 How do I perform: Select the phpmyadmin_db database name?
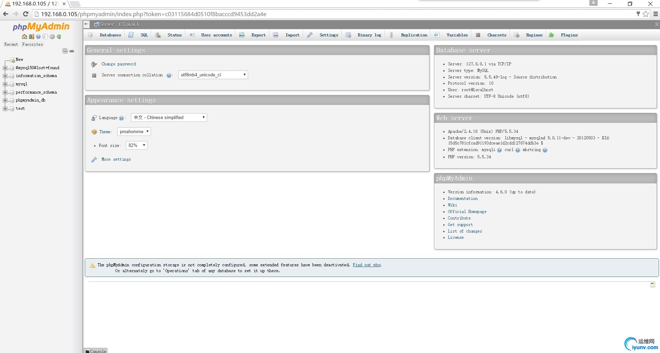coord(30,100)
